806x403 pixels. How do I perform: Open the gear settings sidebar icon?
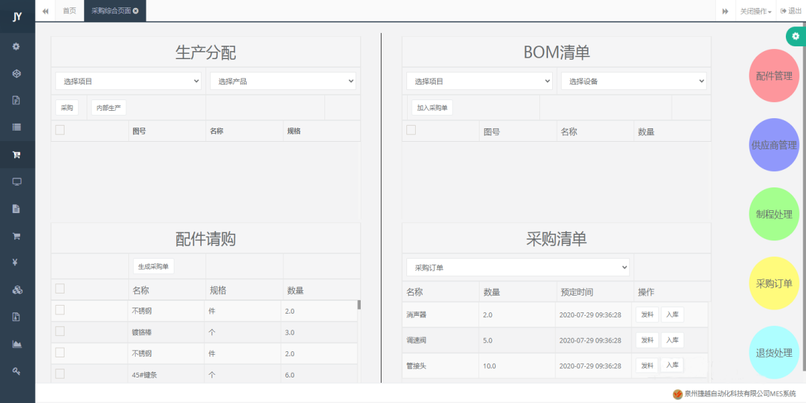click(16, 46)
